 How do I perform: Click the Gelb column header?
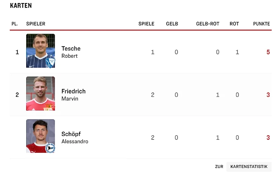pos(172,24)
